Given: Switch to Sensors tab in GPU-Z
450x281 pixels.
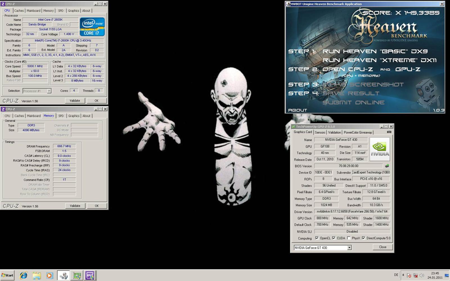Looking at the screenshot, I should tap(320, 132).
